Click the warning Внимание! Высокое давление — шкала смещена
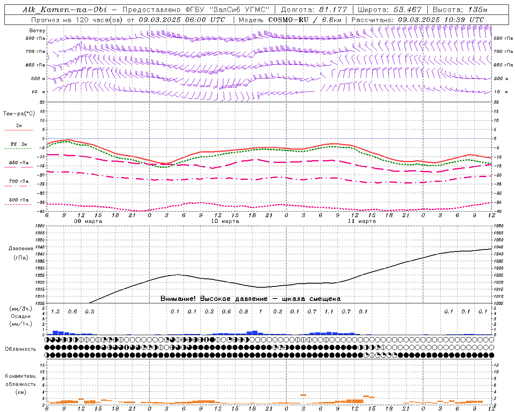Image resolution: width=515 pixels, height=412 pixels. click(x=250, y=299)
